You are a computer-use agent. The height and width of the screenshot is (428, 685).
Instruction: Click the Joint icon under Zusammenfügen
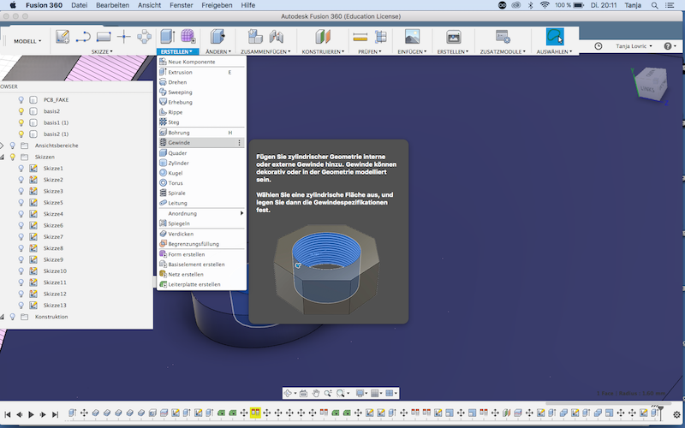coord(276,37)
